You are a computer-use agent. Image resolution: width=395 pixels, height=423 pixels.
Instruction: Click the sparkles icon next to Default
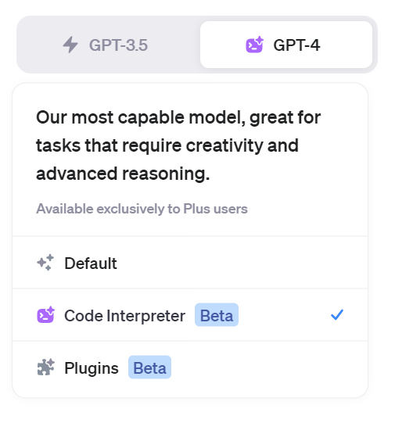pos(45,263)
